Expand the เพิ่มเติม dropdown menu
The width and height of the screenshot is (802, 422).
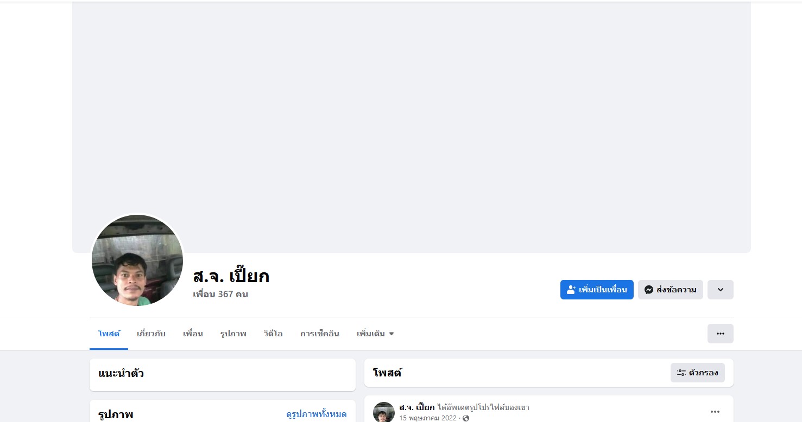[375, 334]
